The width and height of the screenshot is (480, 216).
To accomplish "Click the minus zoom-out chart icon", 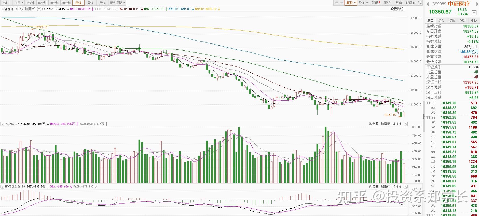I will point(342,3).
